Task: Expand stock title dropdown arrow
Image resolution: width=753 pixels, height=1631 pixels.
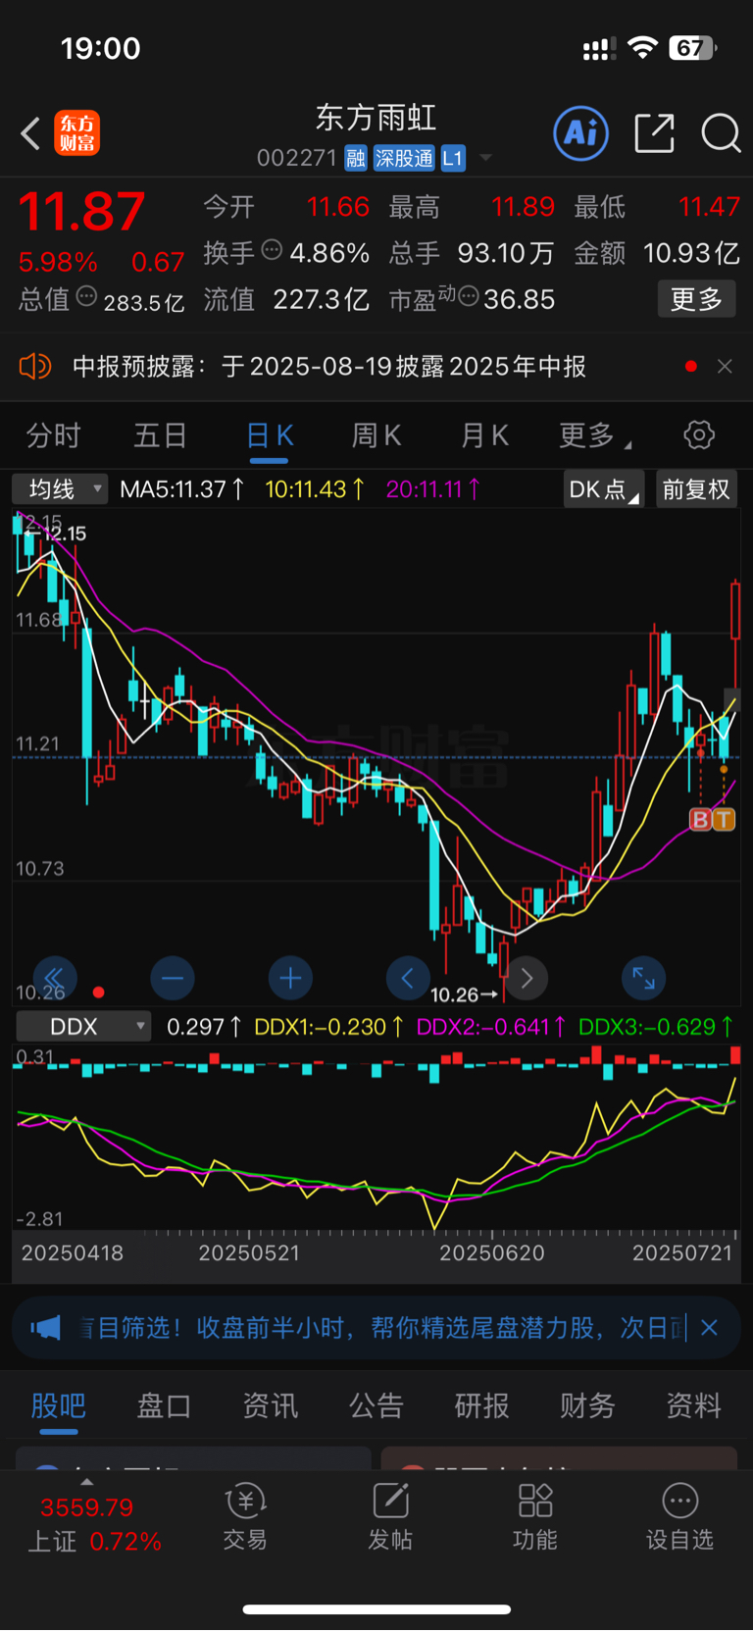Action: [485, 158]
